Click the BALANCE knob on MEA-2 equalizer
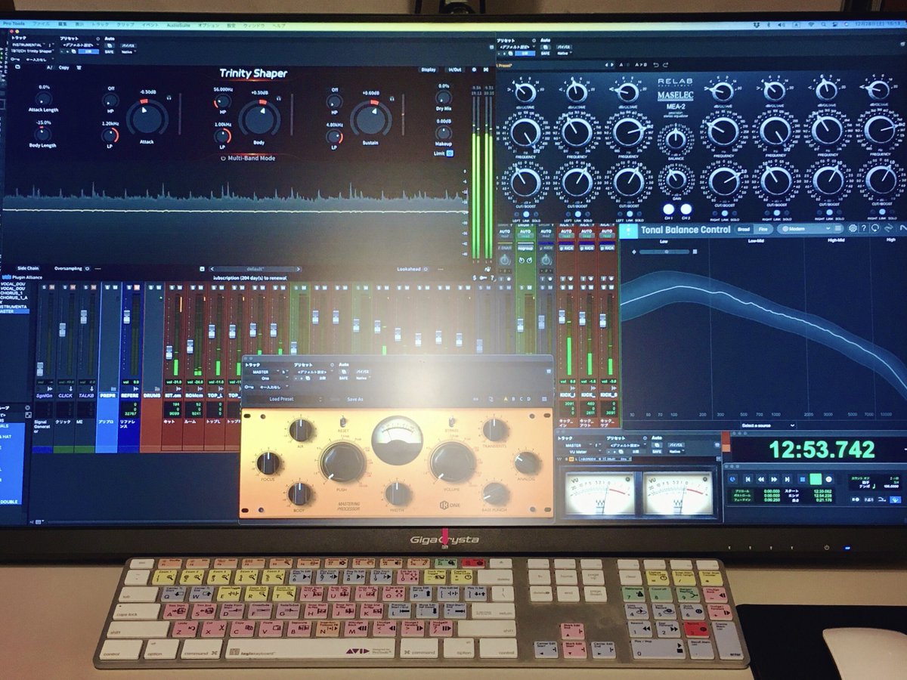The width and height of the screenshot is (907, 680). pyautogui.click(x=675, y=138)
